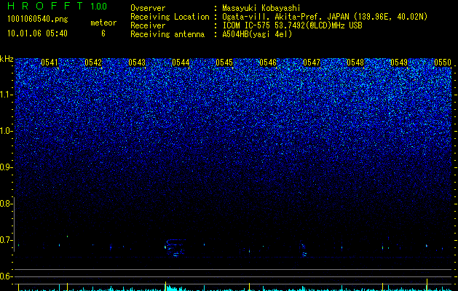Screen dimensions: 458x291
Task: Click the Ogata-vill. Akita-Pref. JAPAN location text
Action: click(x=325, y=17)
